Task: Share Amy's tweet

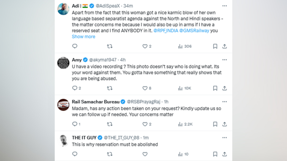Action: click(225, 88)
